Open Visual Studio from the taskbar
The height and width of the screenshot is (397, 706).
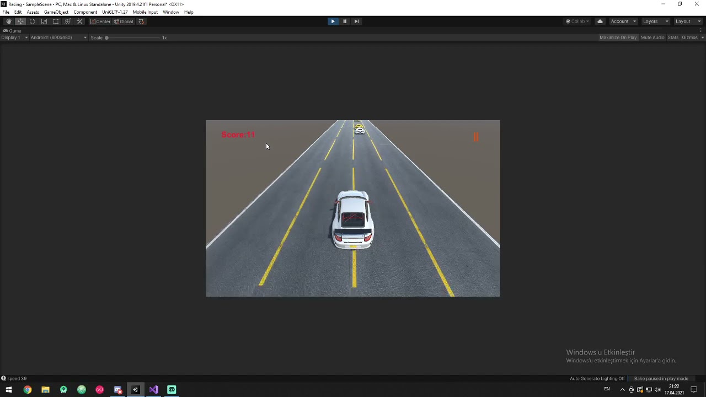coord(153,390)
